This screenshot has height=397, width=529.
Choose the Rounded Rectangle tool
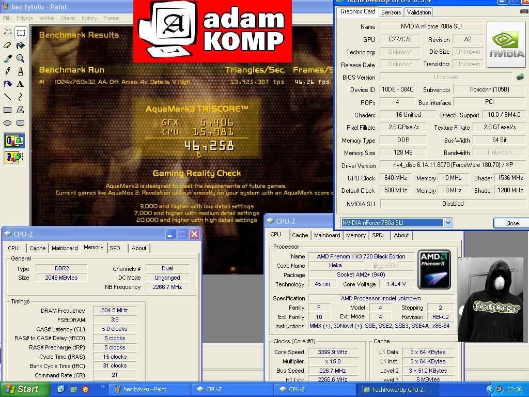(21, 123)
